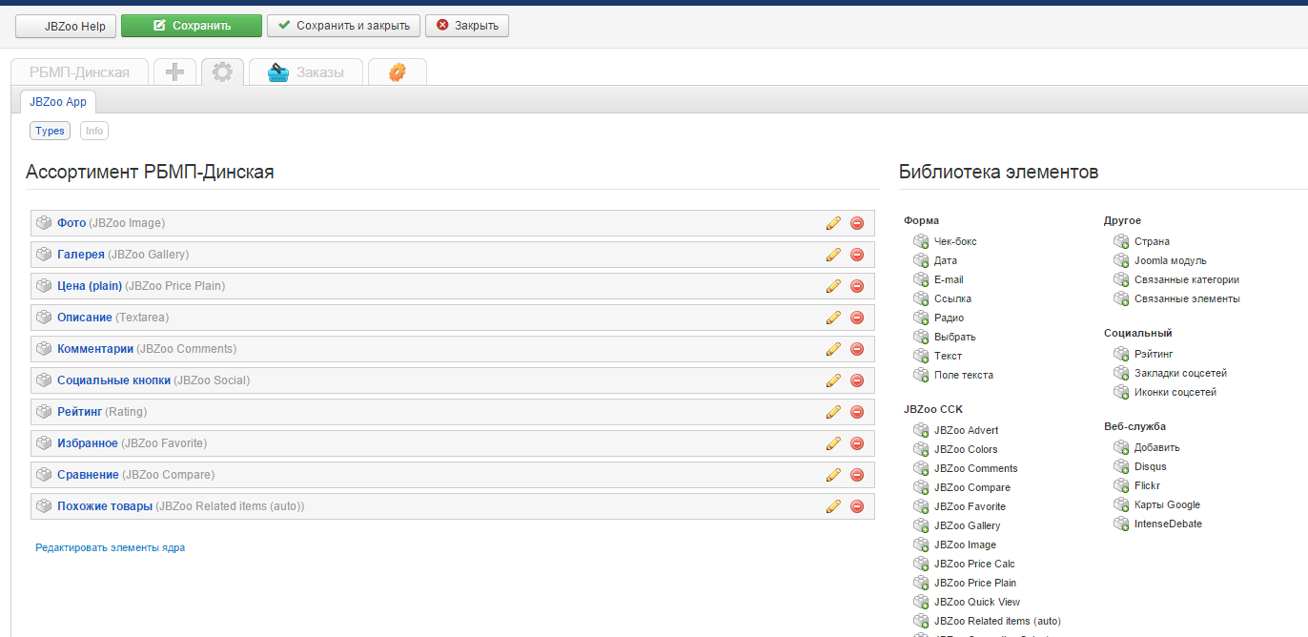Delete the Галерея element with red icon
The width and height of the screenshot is (1308, 637).
(x=856, y=255)
